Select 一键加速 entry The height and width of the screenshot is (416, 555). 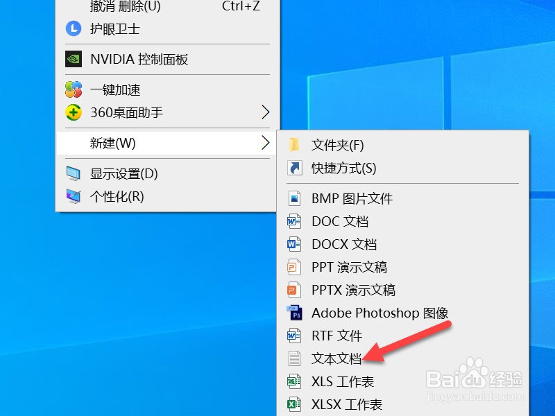point(166,89)
